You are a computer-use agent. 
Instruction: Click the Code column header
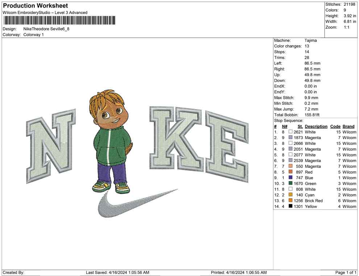coord(335,126)
